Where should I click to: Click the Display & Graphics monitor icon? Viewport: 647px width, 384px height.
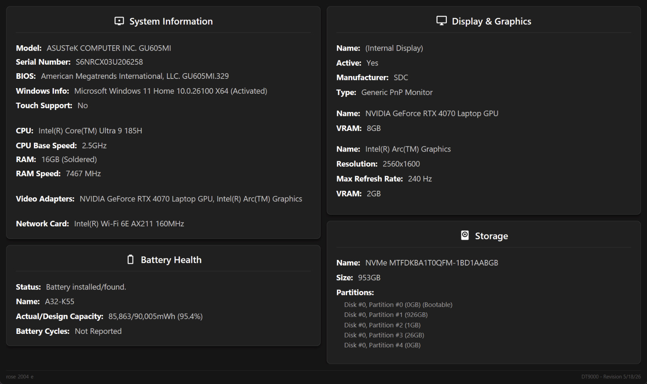[442, 21]
